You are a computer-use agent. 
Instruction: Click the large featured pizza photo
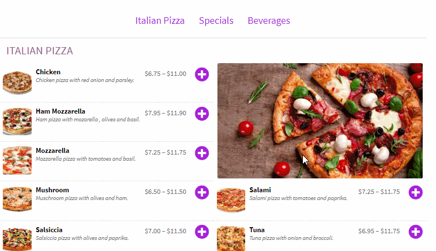(320, 120)
